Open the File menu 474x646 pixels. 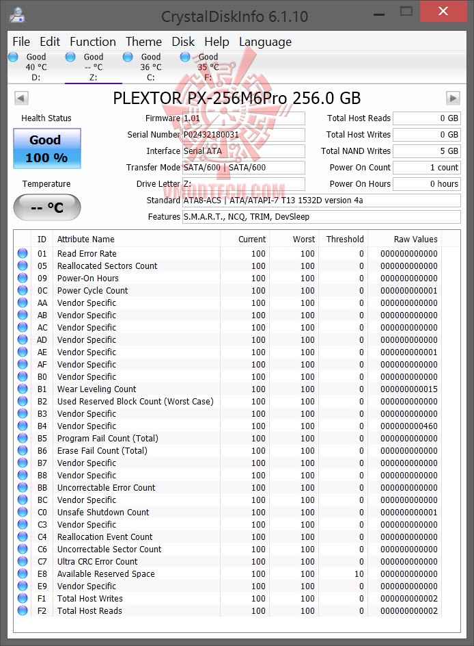coord(21,42)
